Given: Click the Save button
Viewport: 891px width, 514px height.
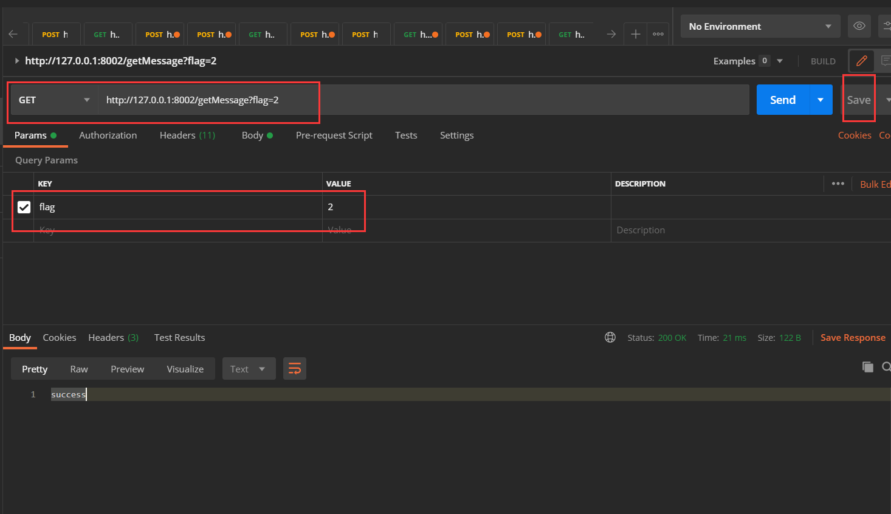Looking at the screenshot, I should pos(859,100).
